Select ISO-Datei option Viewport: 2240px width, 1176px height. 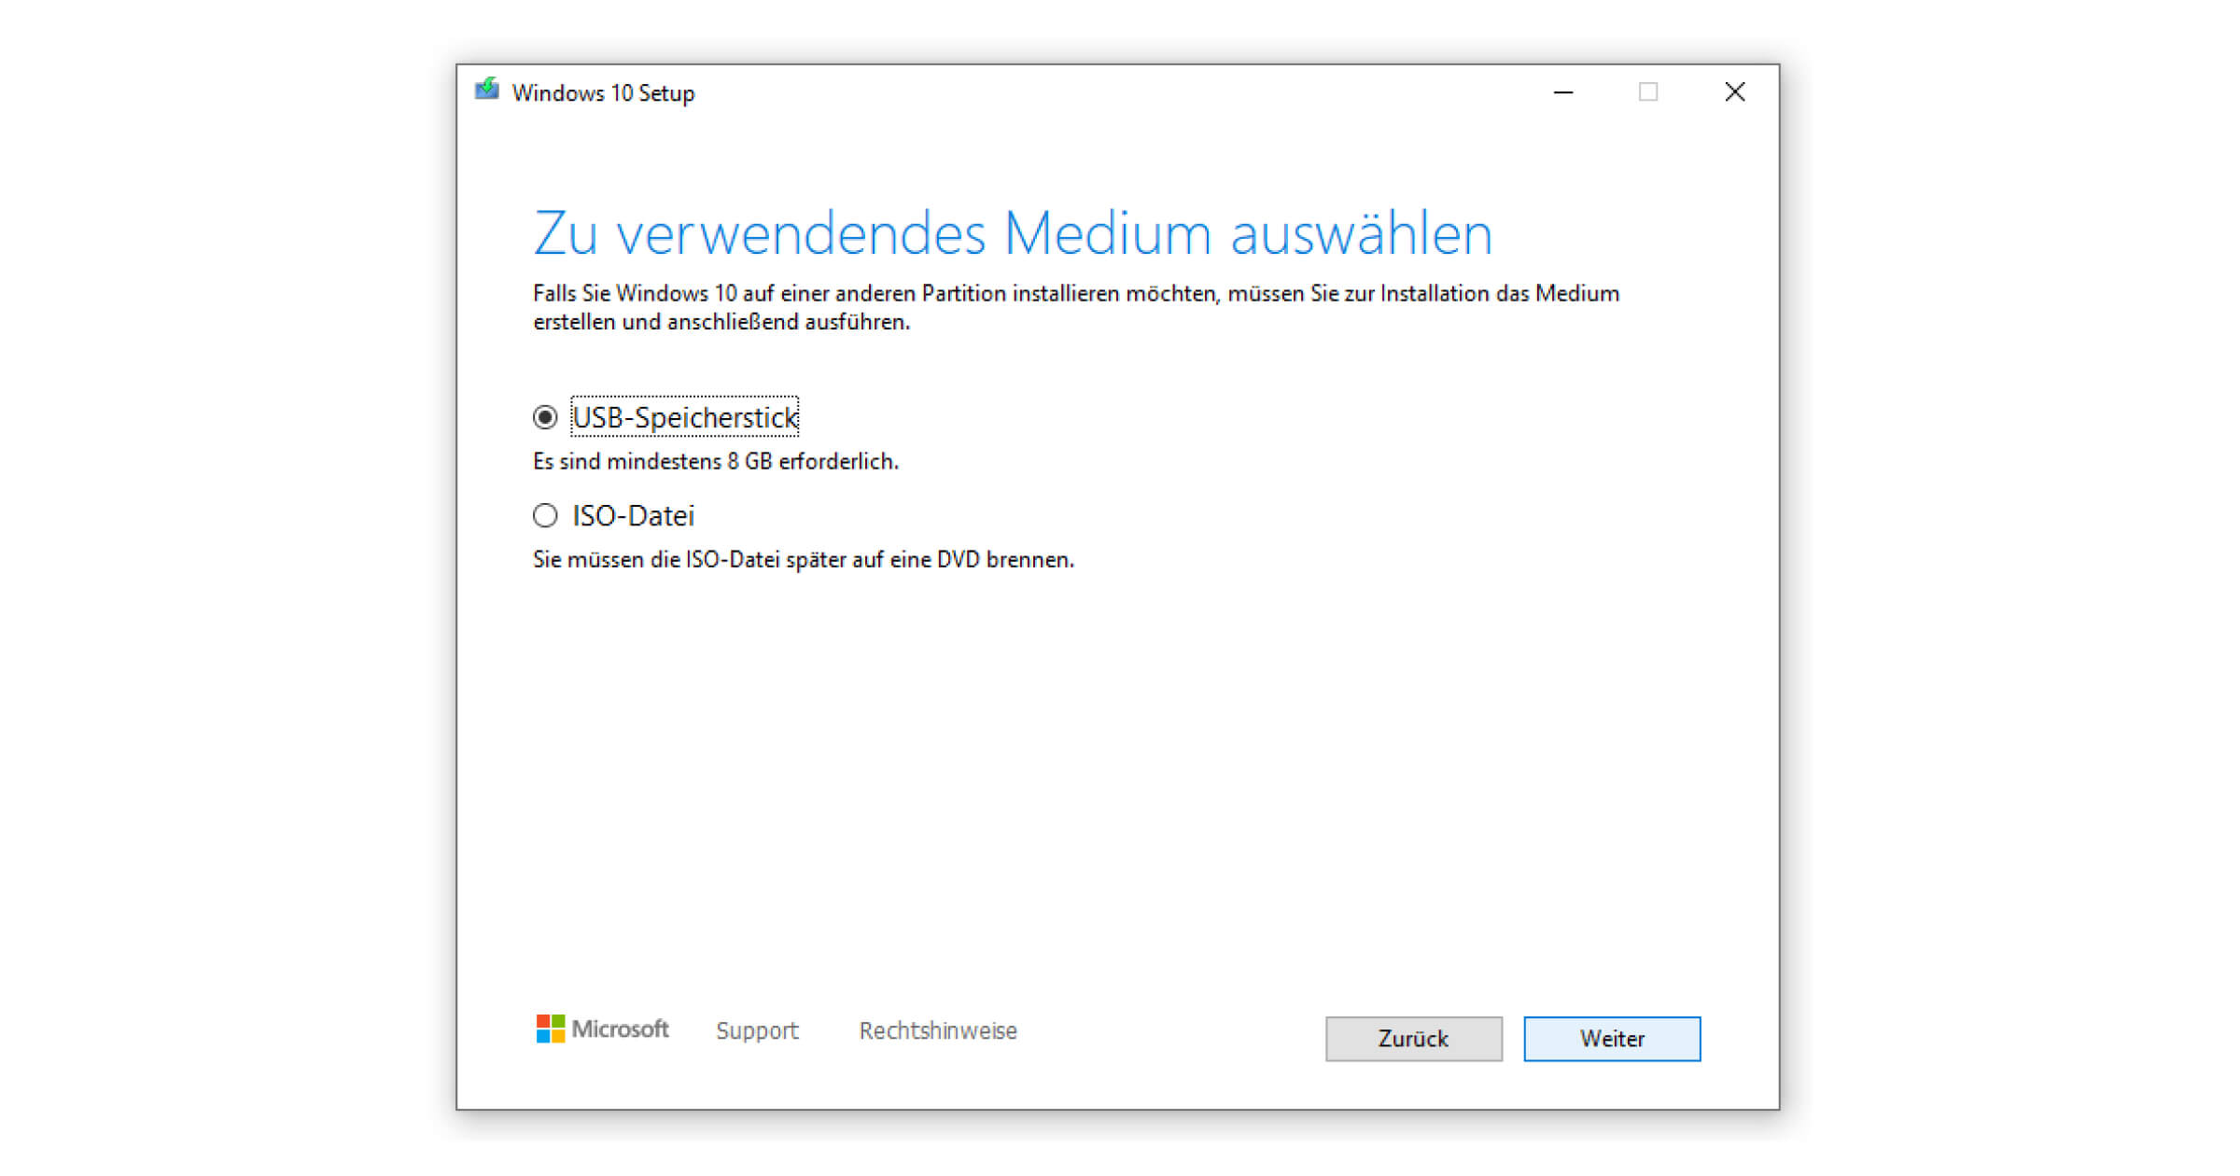(x=545, y=514)
